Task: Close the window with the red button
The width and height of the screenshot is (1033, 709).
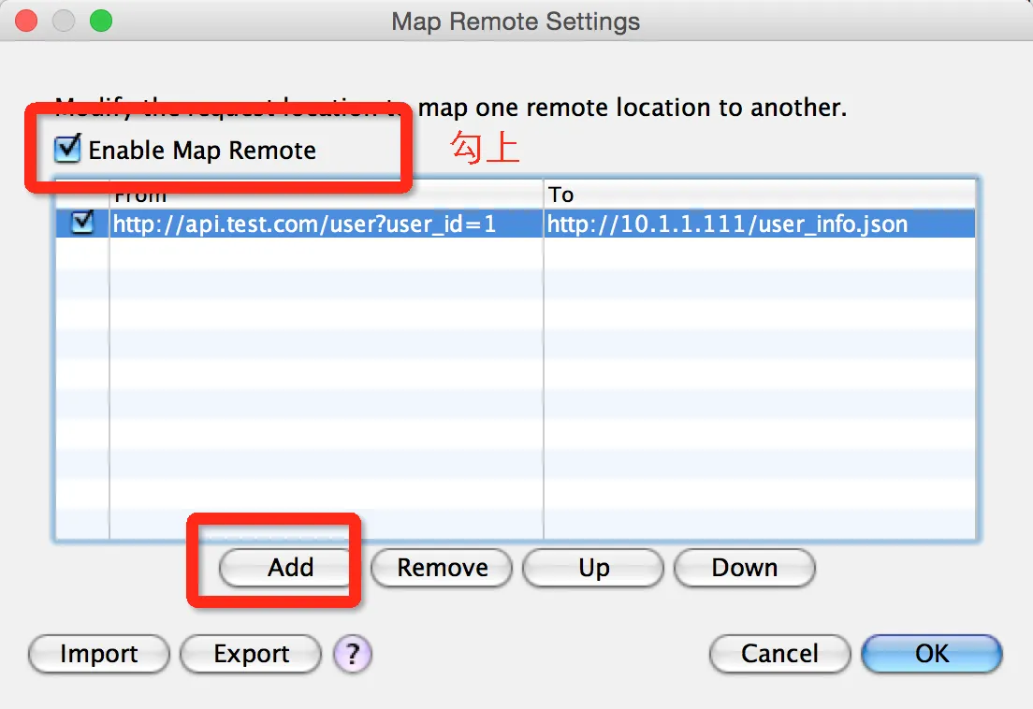Action: pyautogui.click(x=27, y=21)
